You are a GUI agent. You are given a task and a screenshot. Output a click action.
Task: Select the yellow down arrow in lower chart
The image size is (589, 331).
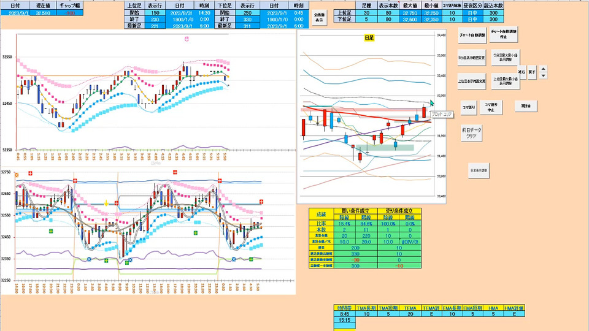point(106,203)
